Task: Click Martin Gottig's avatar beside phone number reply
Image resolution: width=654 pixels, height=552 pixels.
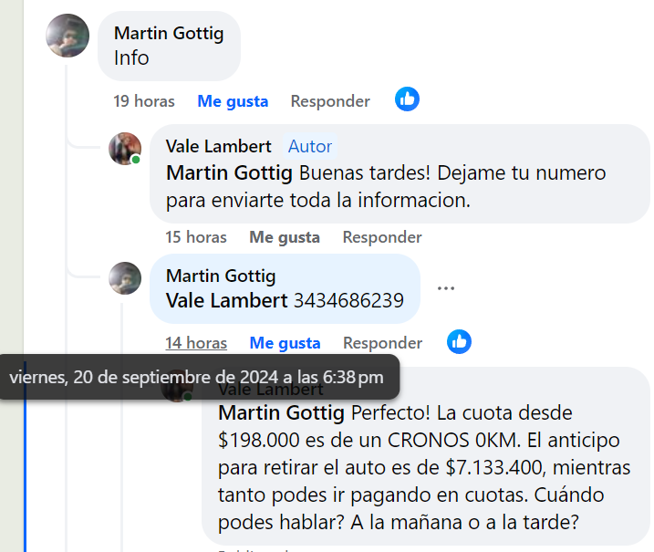Action: [125, 277]
